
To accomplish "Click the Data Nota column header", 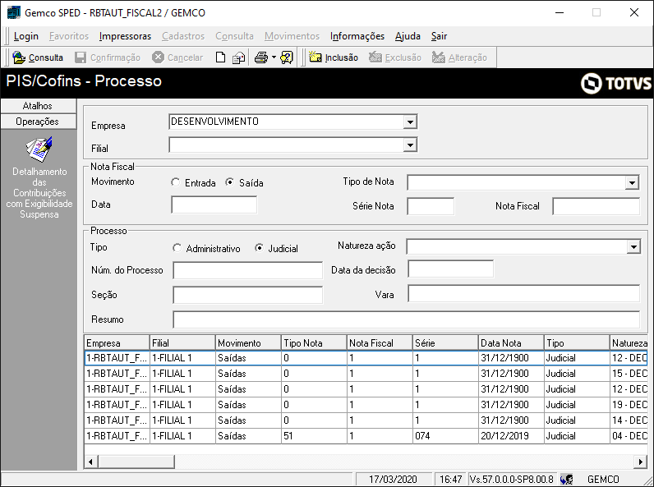I will [511, 342].
